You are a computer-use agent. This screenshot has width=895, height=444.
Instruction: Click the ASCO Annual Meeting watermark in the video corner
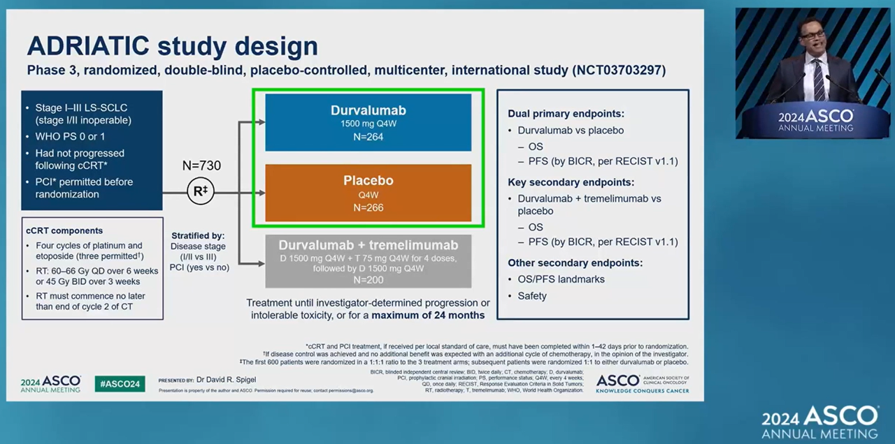(x=819, y=422)
